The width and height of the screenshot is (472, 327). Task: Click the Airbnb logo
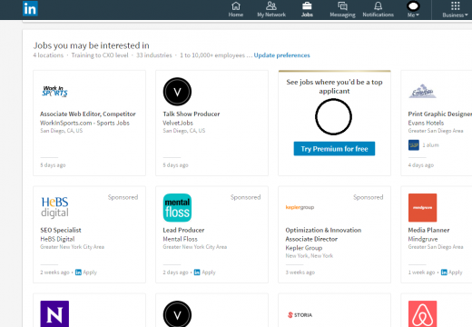(x=422, y=313)
